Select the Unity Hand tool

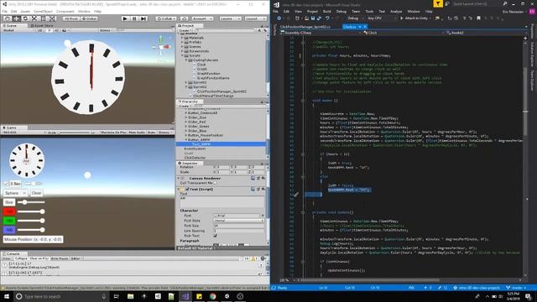pos(8,18)
